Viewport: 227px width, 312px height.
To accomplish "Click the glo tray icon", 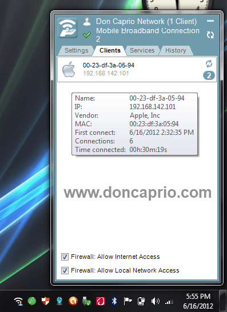I will (x=31, y=301).
